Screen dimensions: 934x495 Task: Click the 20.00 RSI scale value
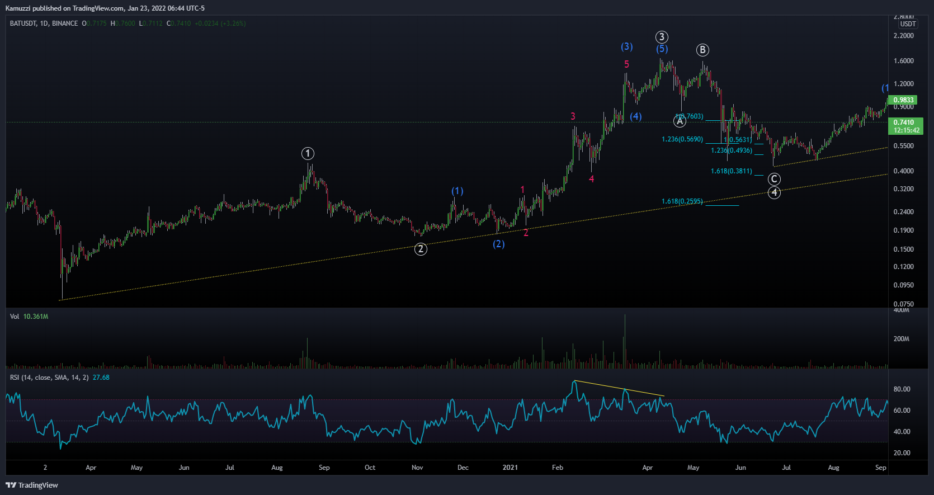[902, 453]
